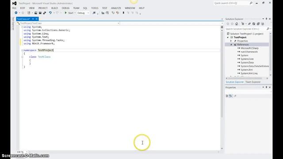Save the current file via toolbar
The image size is (283, 159).
point(40,13)
